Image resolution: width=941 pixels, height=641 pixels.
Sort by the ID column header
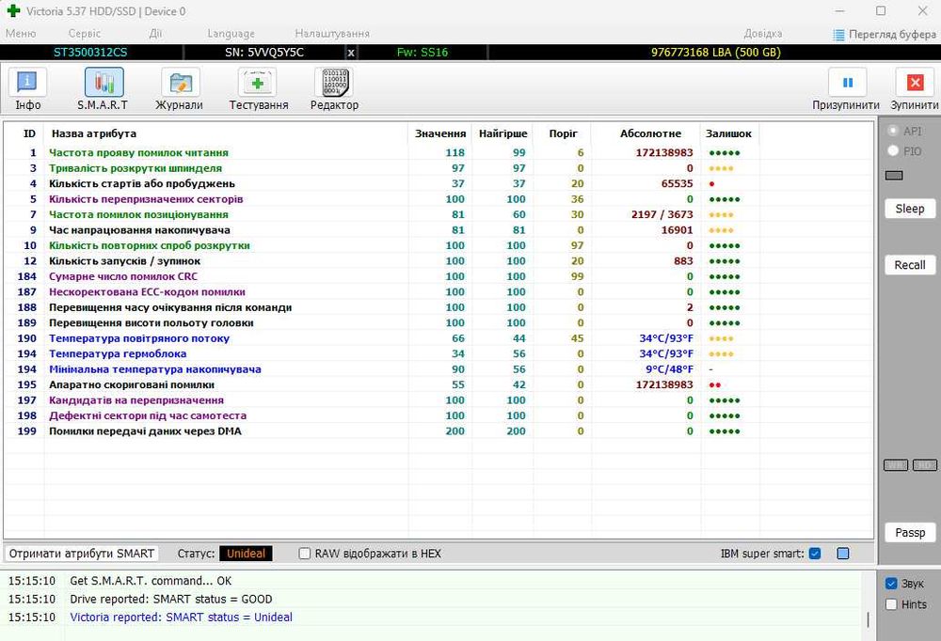pyautogui.click(x=29, y=133)
